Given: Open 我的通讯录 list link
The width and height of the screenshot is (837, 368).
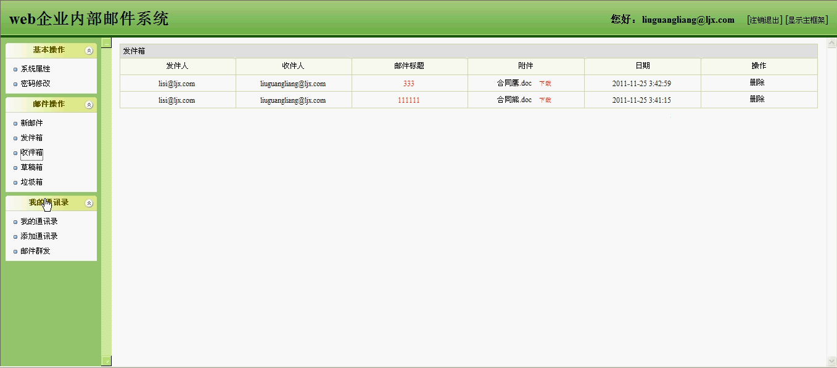Looking at the screenshot, I should point(39,222).
